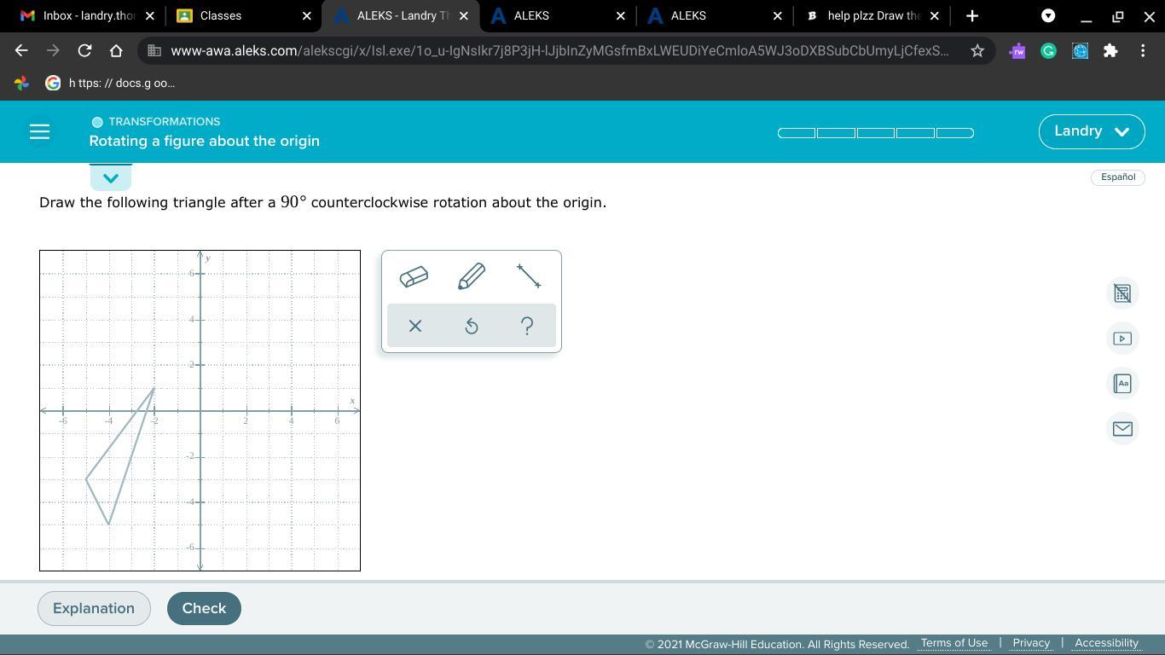1165x655 pixels.
Task: Open the video tutorial icon
Action: click(x=1122, y=339)
